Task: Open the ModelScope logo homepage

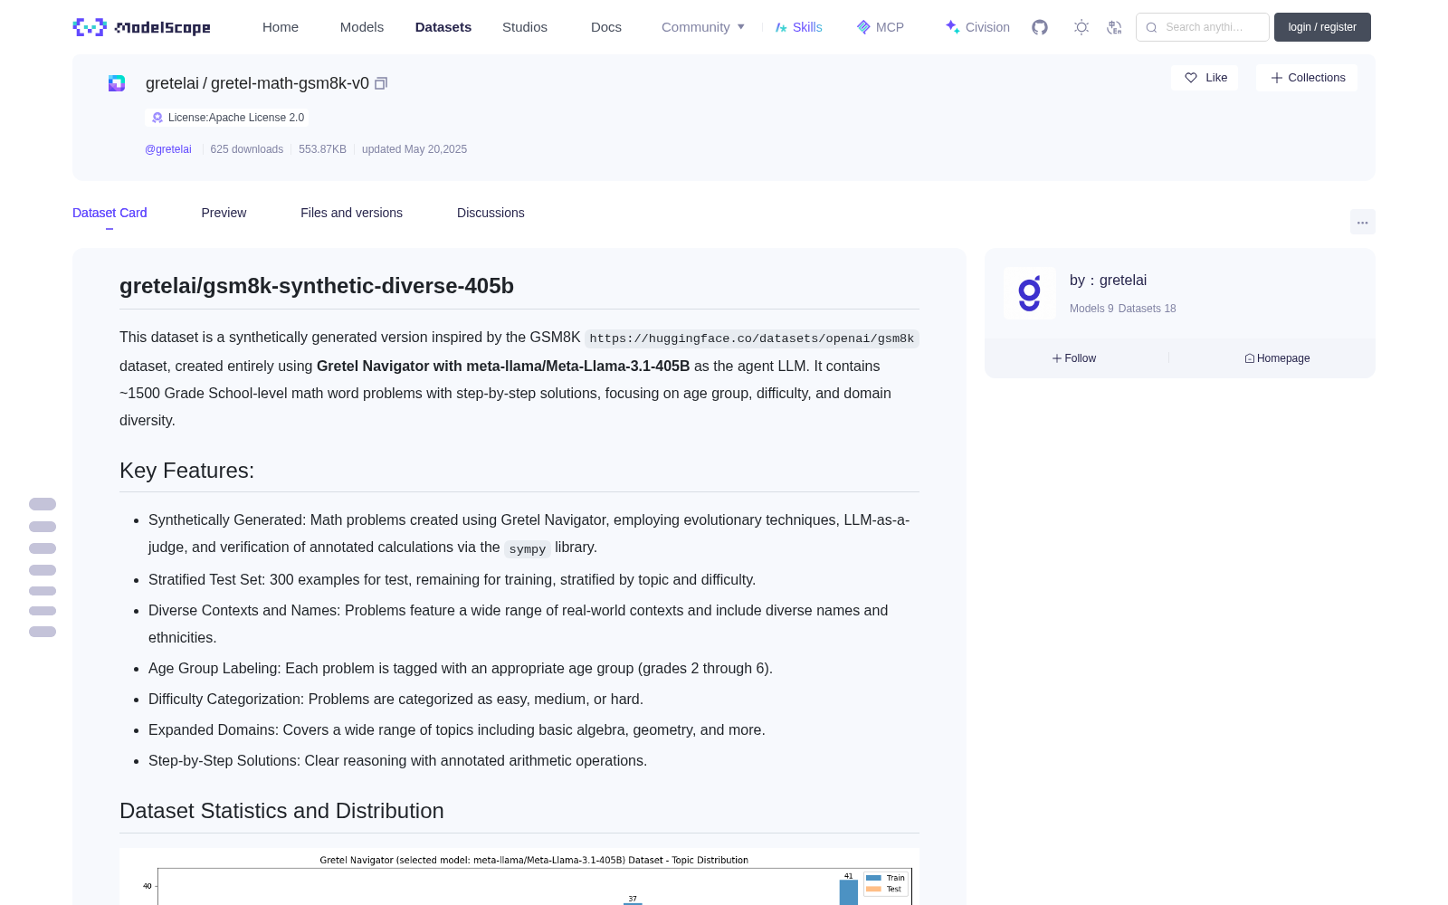Action: [x=141, y=27]
